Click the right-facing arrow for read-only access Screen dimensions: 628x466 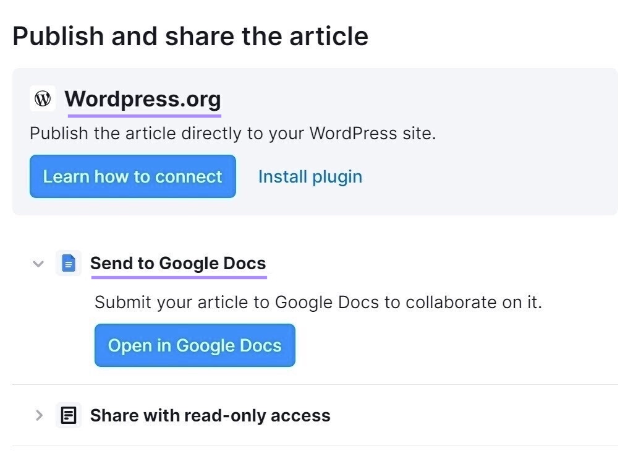pos(38,415)
